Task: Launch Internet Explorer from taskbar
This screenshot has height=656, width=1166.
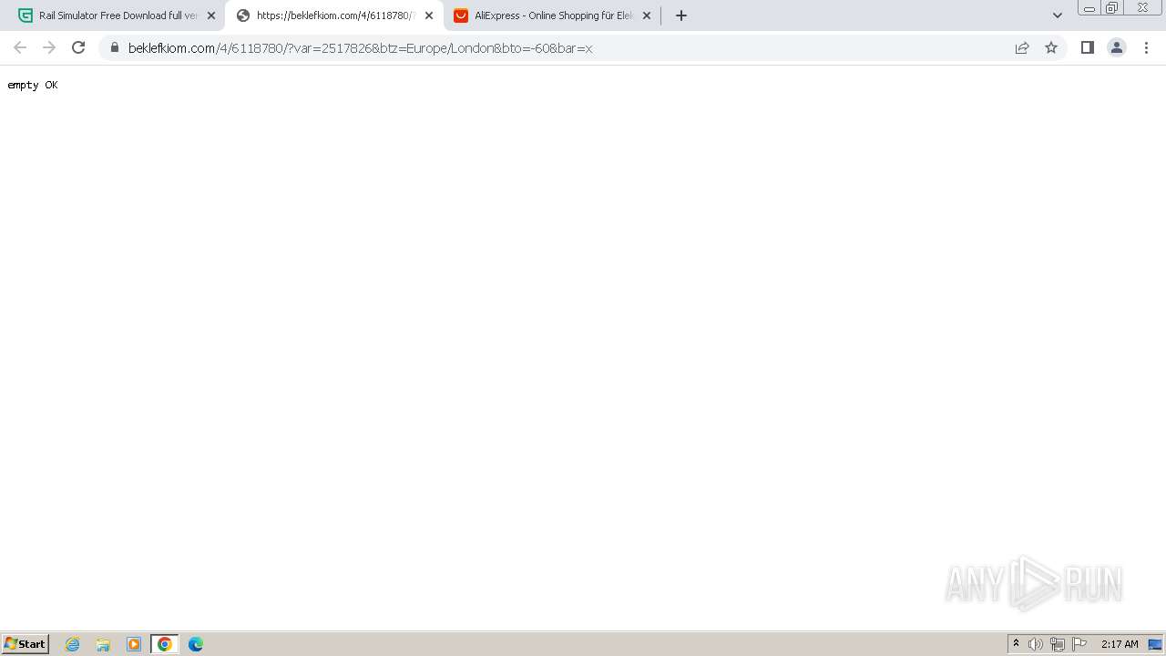Action: [x=73, y=644]
